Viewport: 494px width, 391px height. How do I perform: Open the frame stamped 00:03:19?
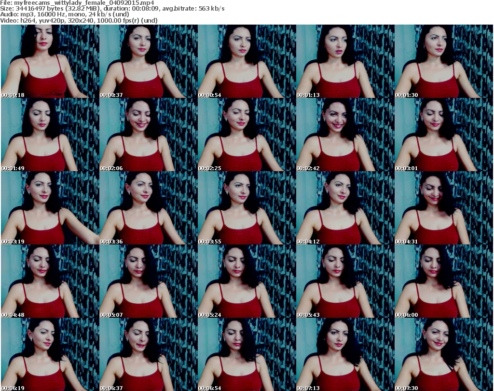(50, 208)
